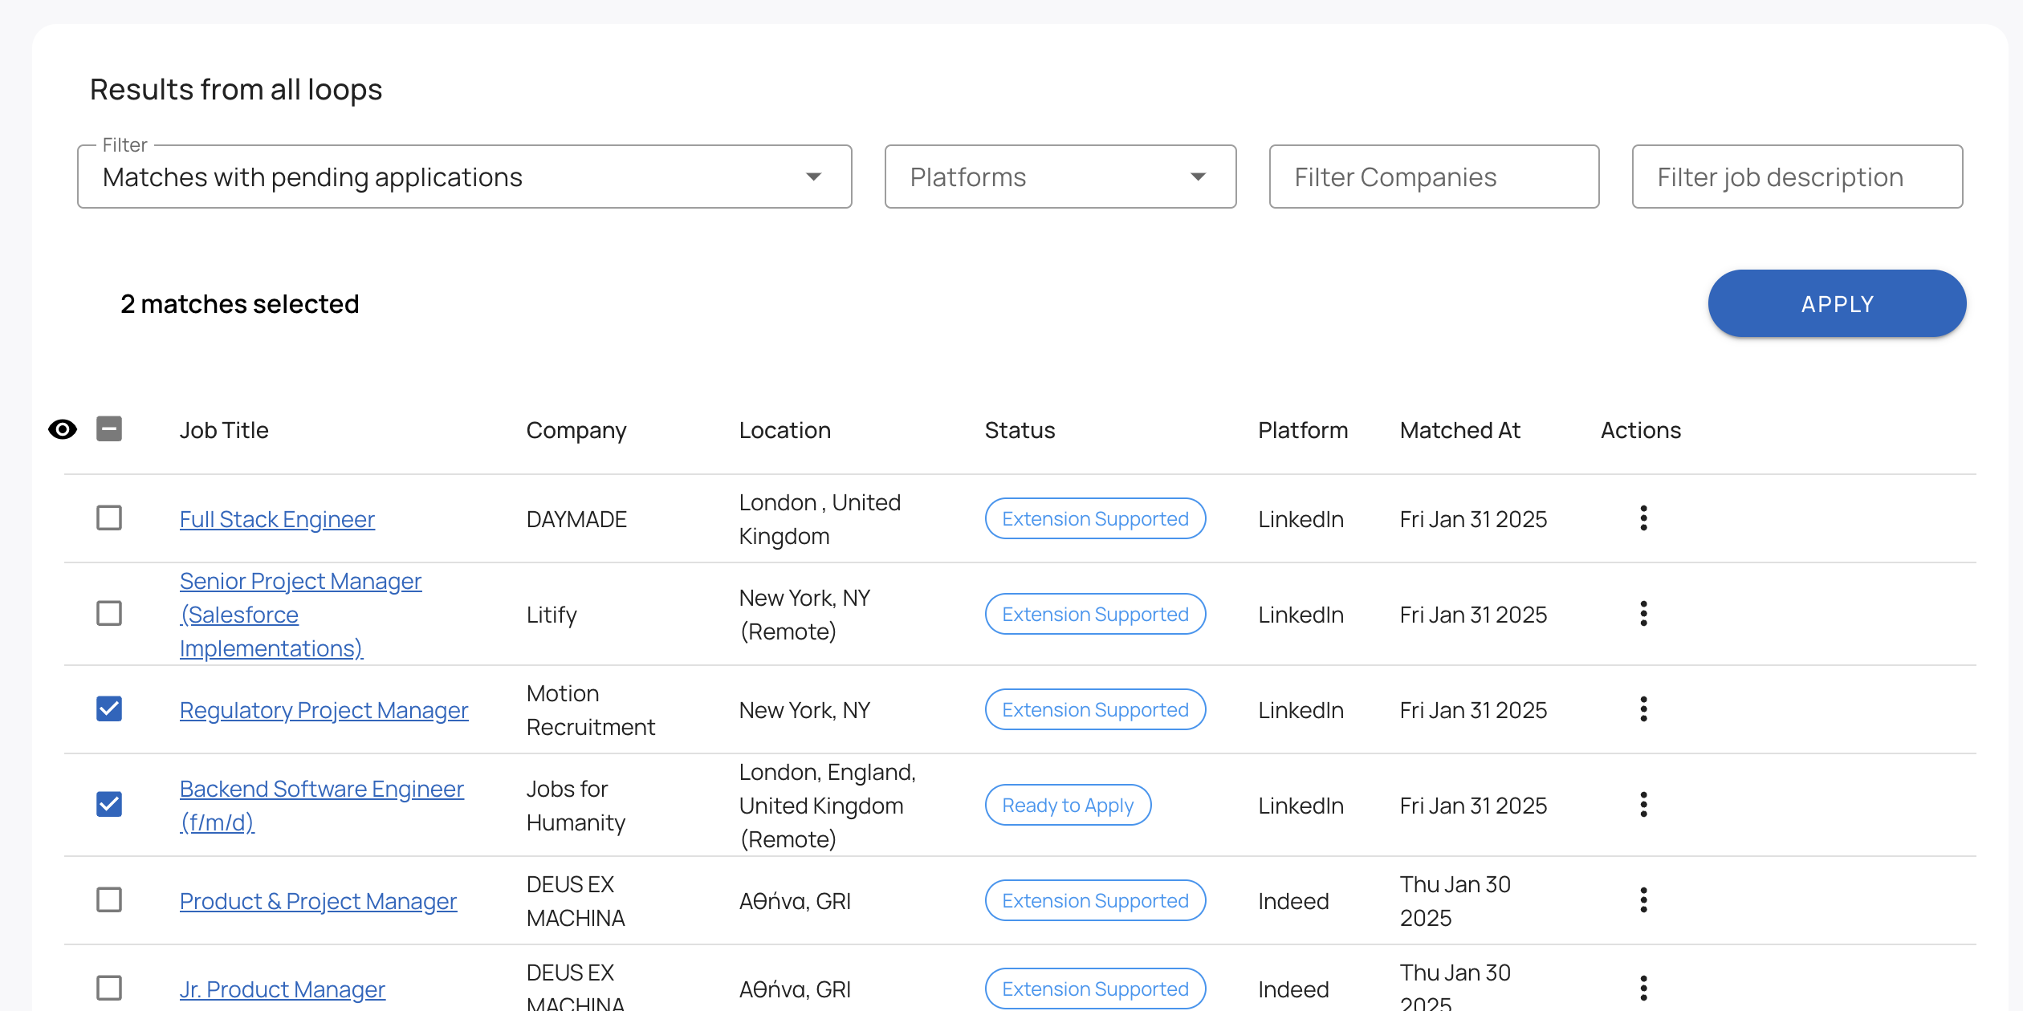2023x1011 pixels.
Task: Open the Filter dropdown showing pending applications
Action: tap(464, 177)
